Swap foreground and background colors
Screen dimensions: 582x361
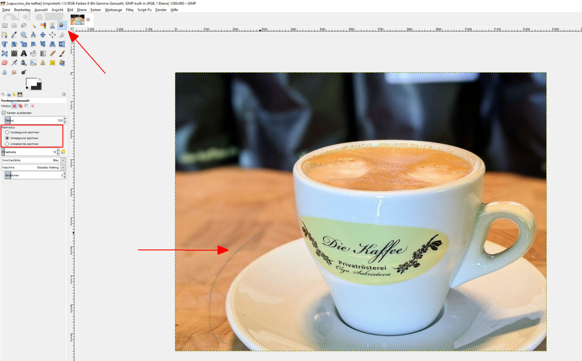point(40,79)
